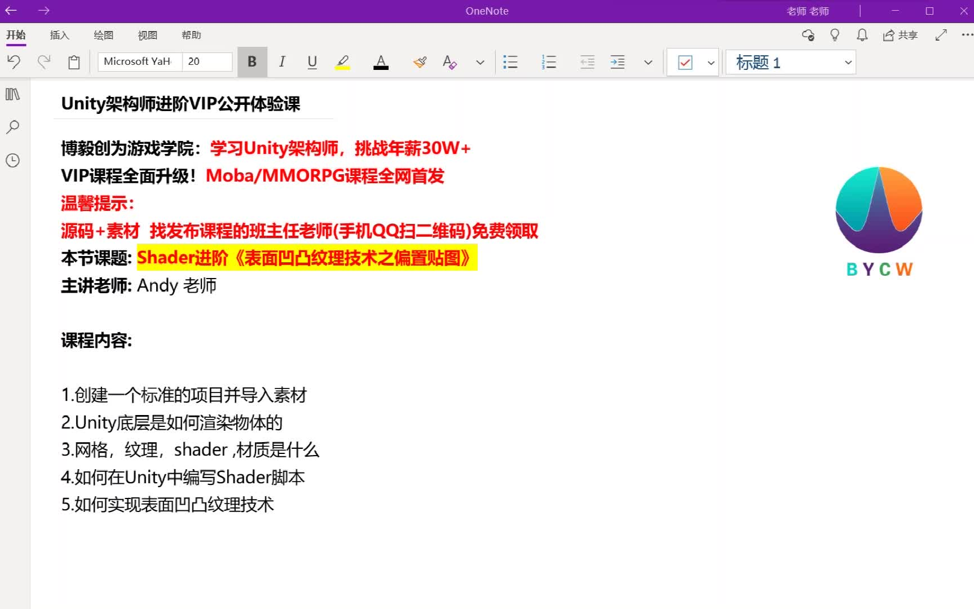Open the 老师 老师 account menu

click(x=808, y=11)
